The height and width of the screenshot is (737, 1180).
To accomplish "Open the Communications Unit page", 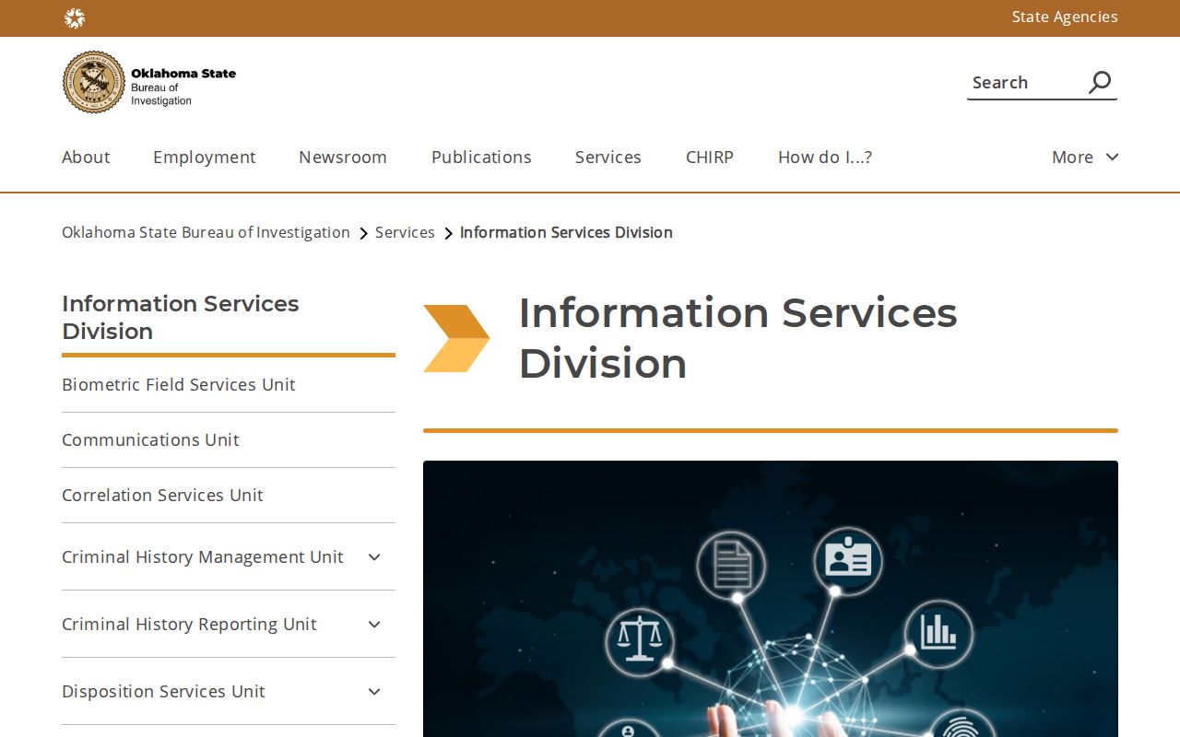I will click(150, 439).
